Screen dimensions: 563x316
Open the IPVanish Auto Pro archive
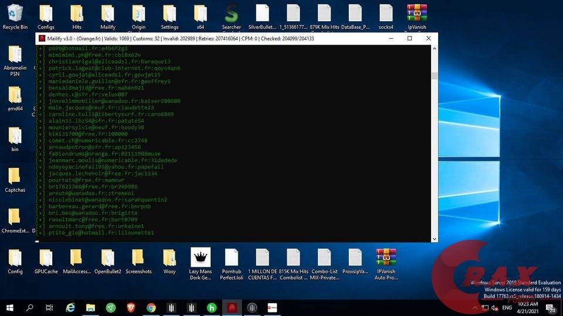point(386,265)
